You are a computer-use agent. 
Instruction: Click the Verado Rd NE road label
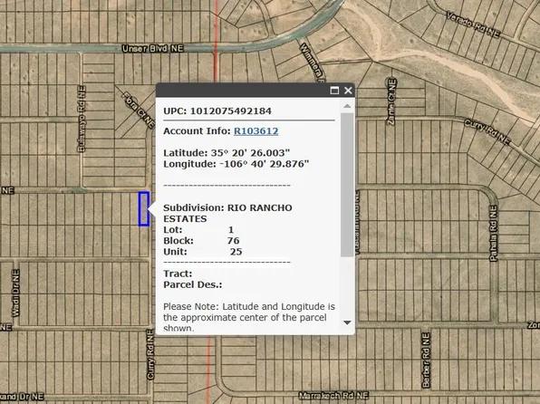click(473, 24)
